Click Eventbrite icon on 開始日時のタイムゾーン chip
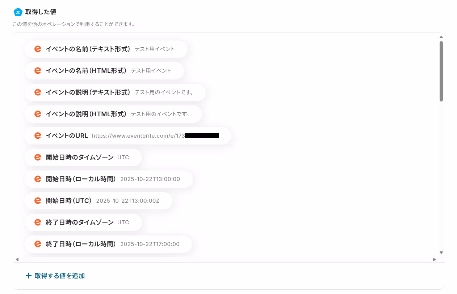This screenshot has width=457, height=294. (38, 157)
